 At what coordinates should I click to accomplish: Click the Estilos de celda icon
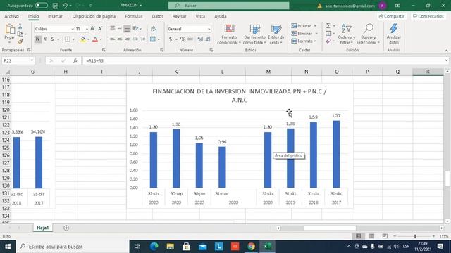[x=276, y=30]
